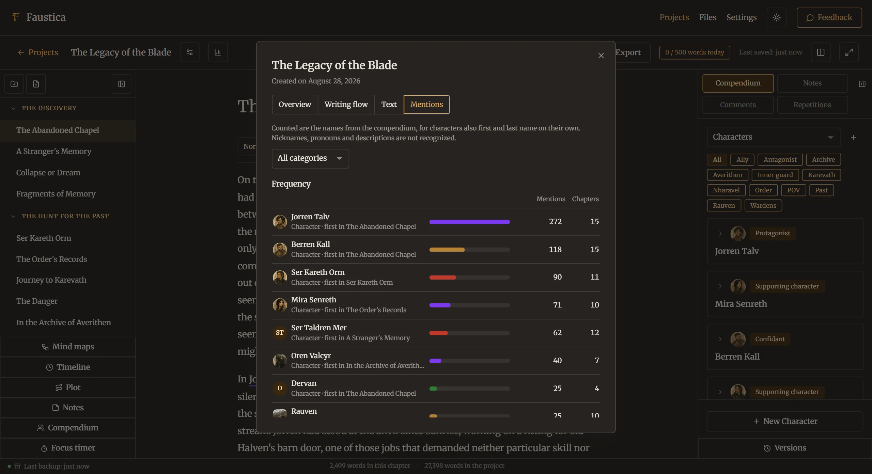Select the All tag filter
Viewport: 872px width, 474px height.
717,160
